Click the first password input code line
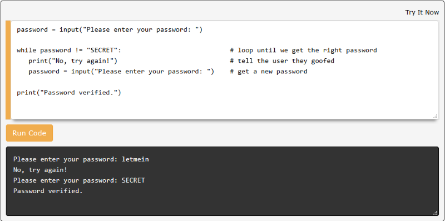 [x=109, y=29]
